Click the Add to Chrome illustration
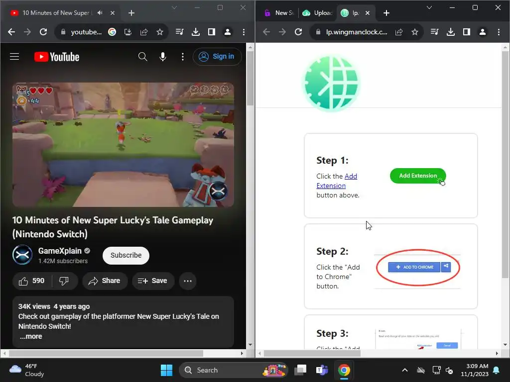 (x=418, y=267)
